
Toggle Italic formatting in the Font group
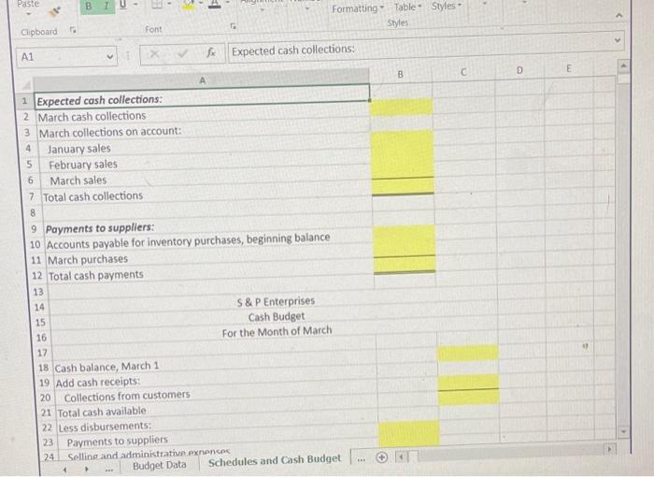pyautogui.click(x=106, y=6)
